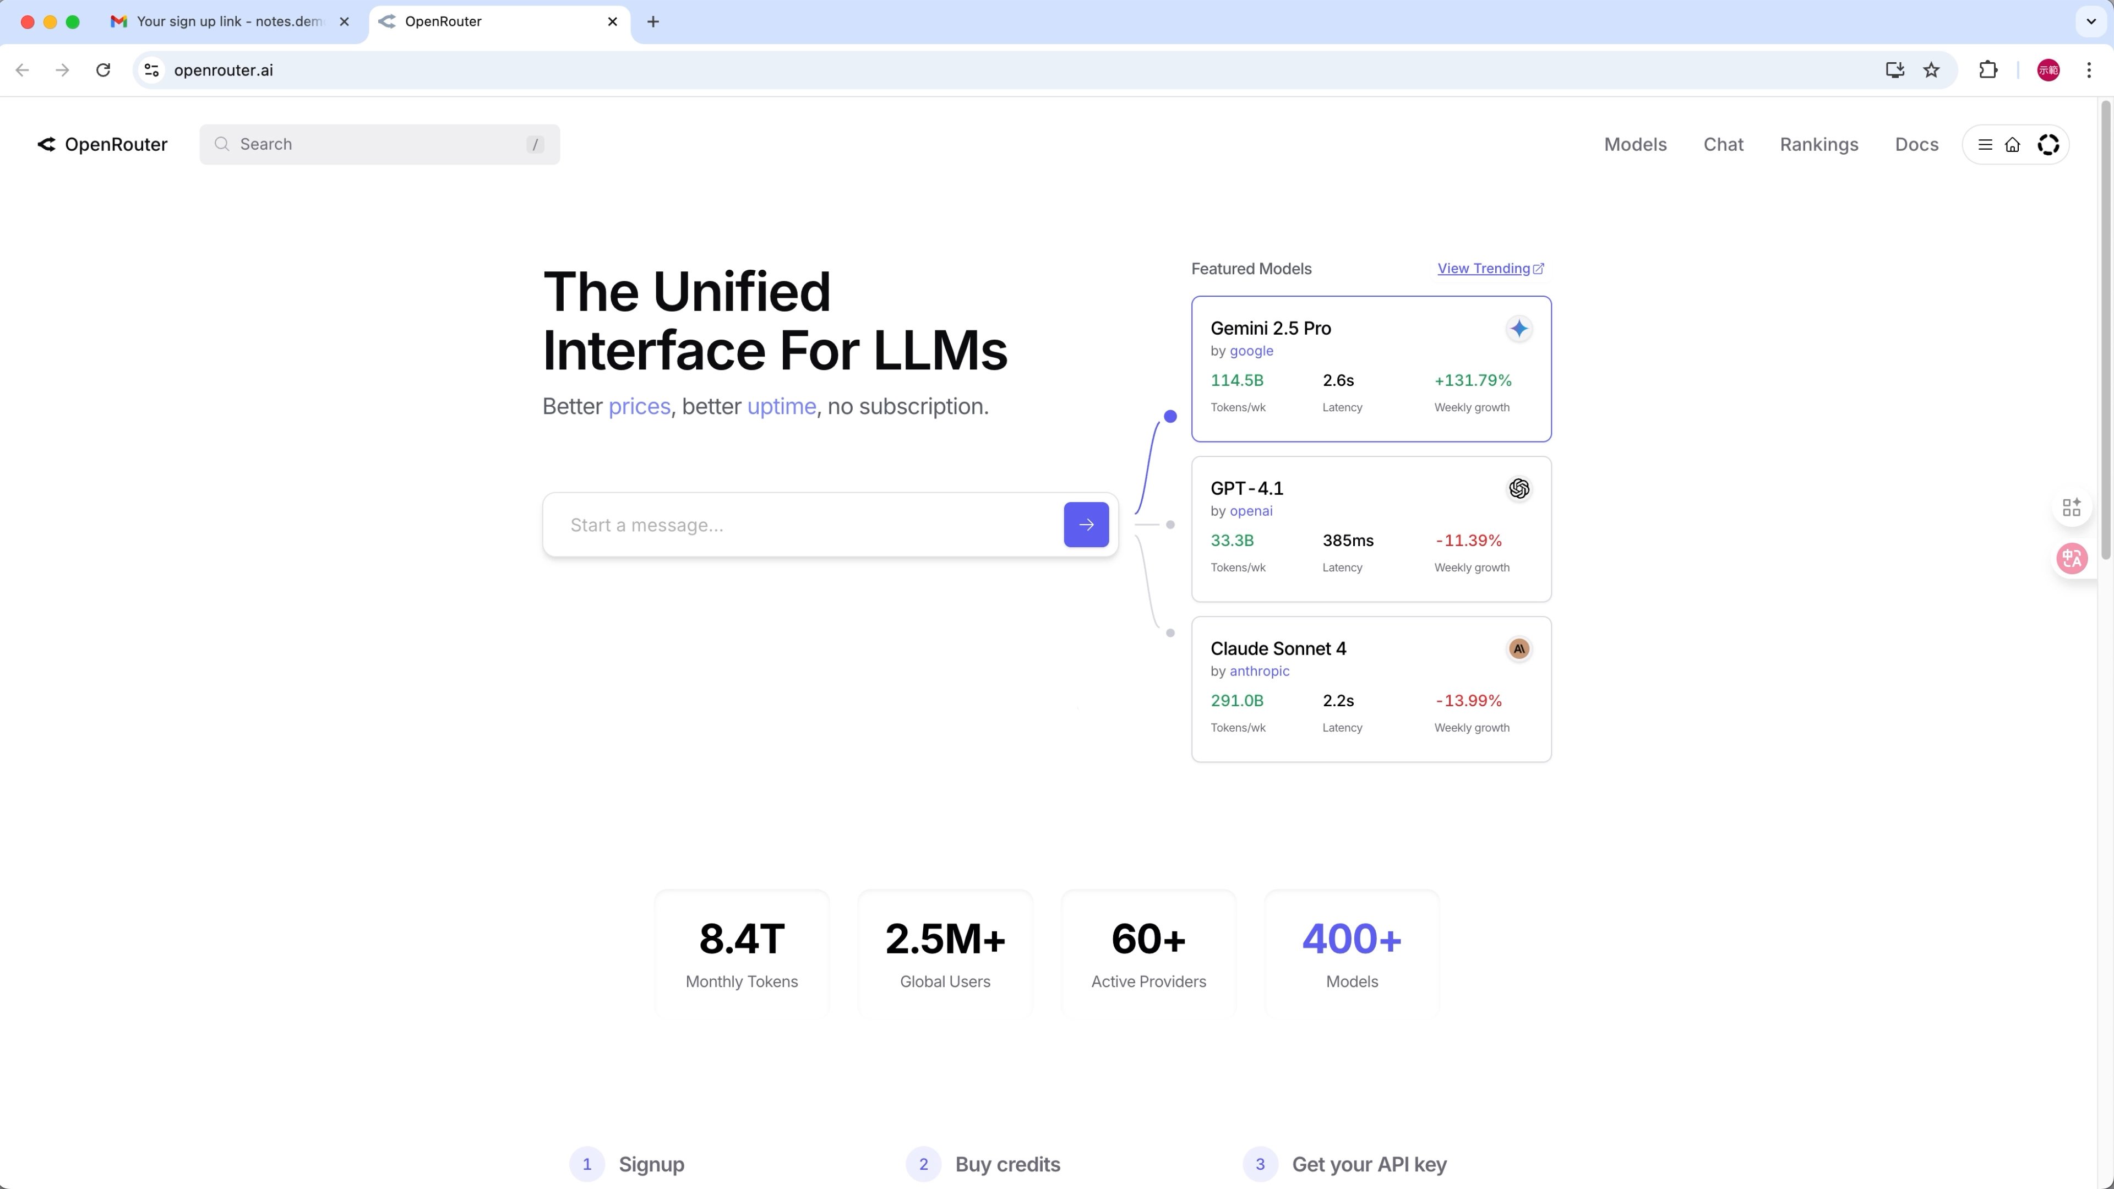View site information icon in address bar
The width and height of the screenshot is (2114, 1189).
tap(152, 70)
